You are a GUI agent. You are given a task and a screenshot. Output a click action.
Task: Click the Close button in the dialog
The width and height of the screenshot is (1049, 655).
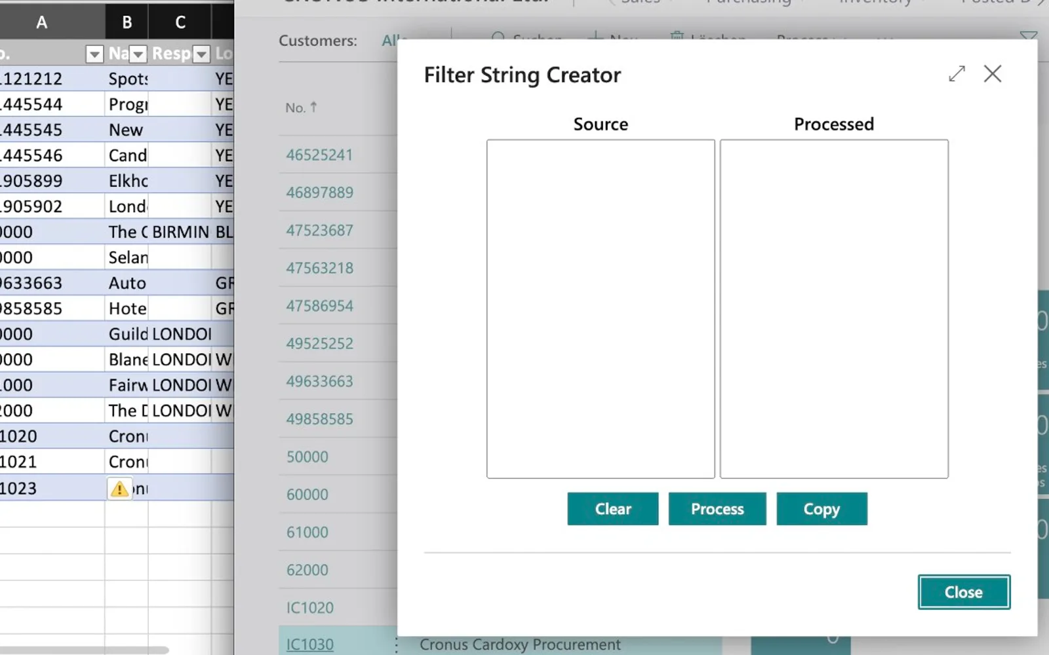click(964, 592)
